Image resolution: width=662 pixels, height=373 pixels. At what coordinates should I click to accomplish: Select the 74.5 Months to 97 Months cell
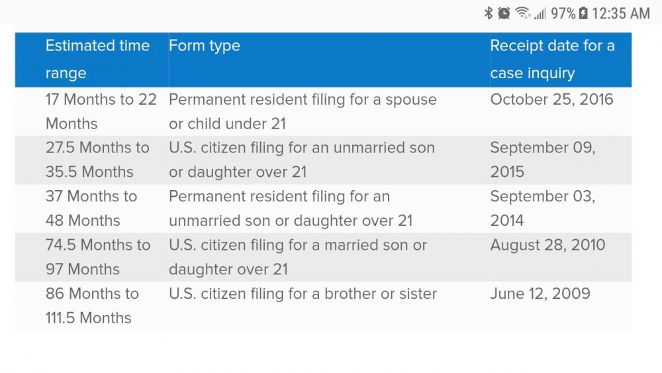click(98, 257)
